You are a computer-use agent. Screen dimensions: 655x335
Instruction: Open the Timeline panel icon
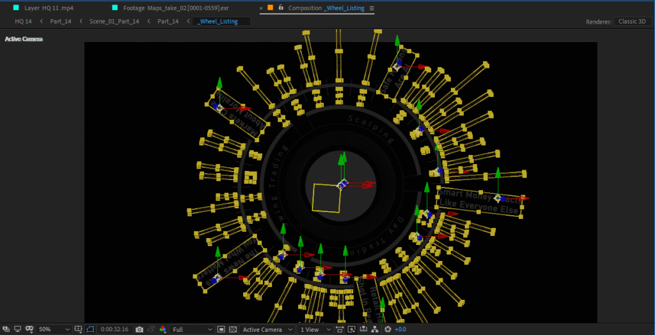(x=363, y=330)
